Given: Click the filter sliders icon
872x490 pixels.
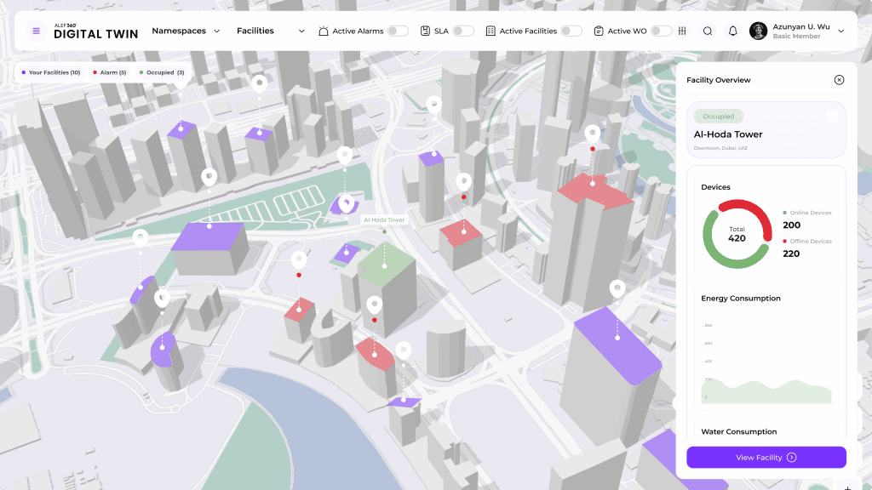Looking at the screenshot, I should click(682, 31).
